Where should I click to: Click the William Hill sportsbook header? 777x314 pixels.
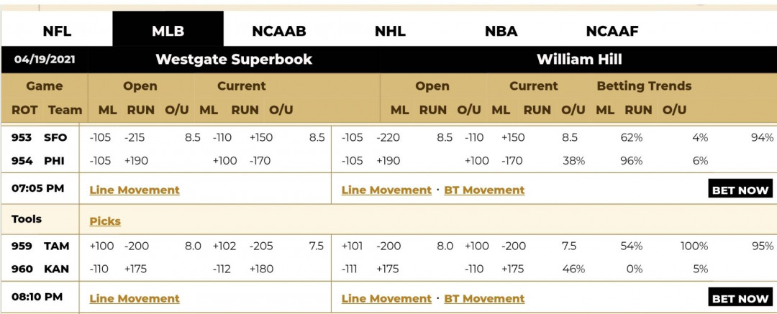[x=578, y=60]
